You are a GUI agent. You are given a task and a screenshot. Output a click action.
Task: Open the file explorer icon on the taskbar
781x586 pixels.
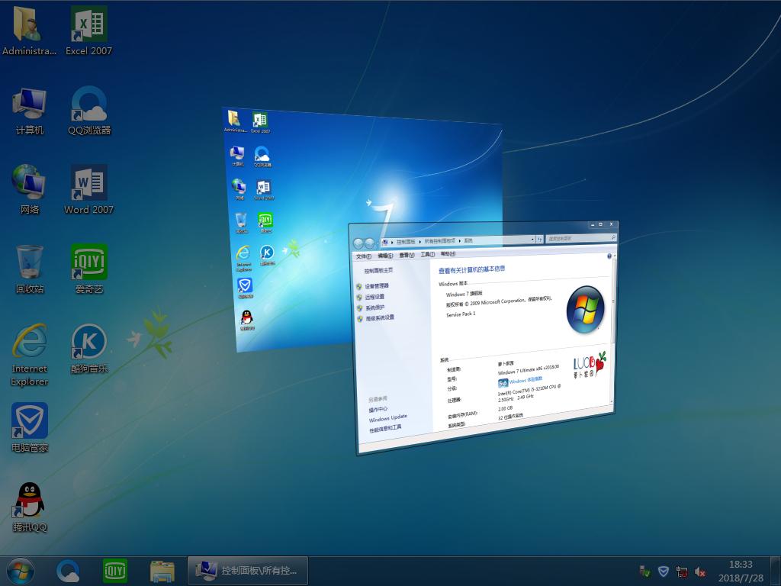[x=162, y=570]
